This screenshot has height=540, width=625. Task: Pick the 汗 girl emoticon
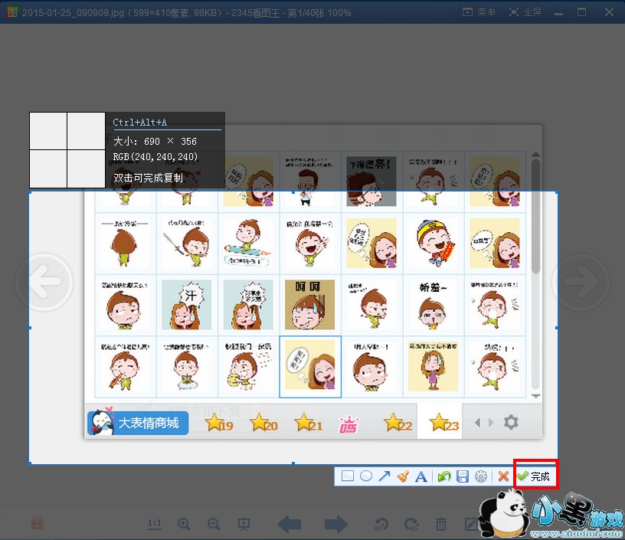(x=187, y=305)
